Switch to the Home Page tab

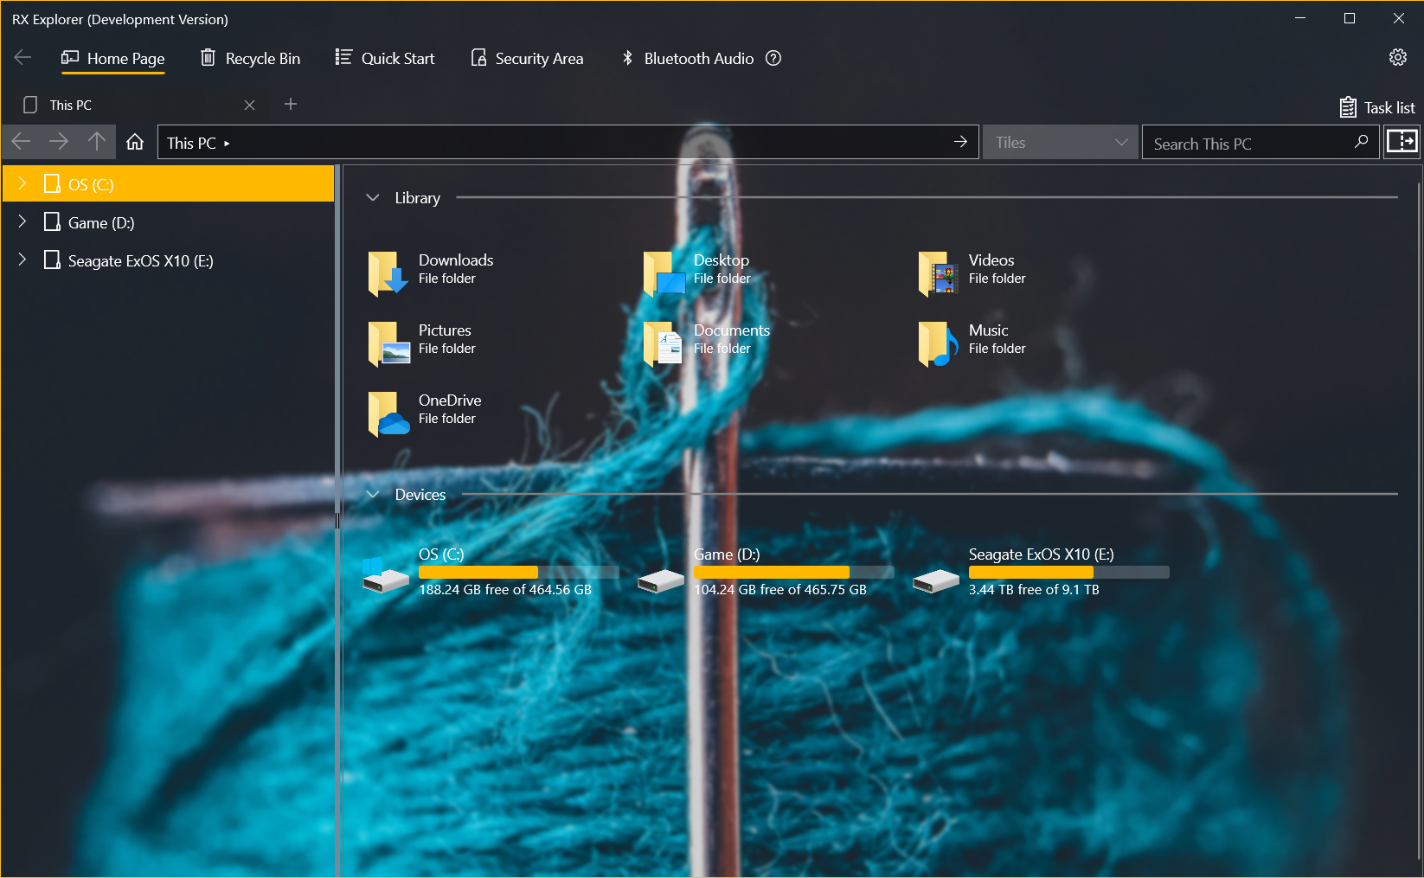pyautogui.click(x=112, y=59)
